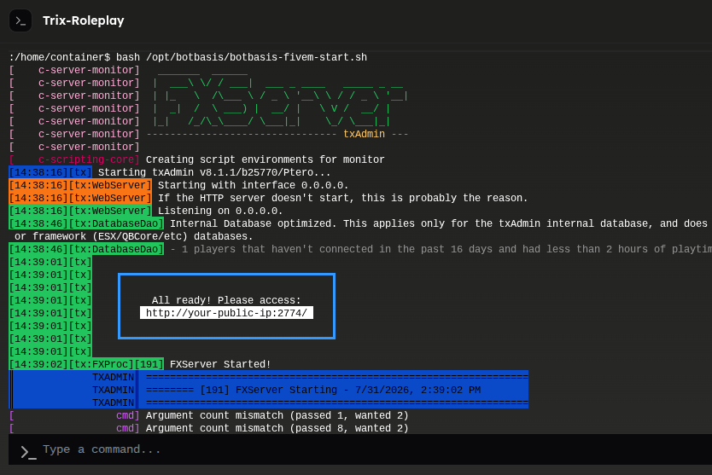Viewport: 712px width, 475px height.
Task: Click the http://your-public-ip:2774/ address
Action: [x=226, y=313]
